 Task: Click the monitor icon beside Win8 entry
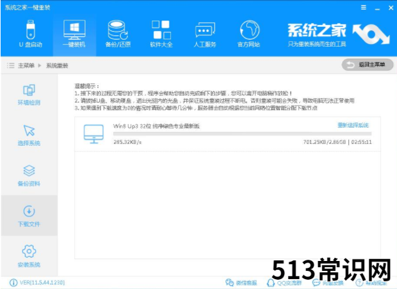pyautogui.click(x=93, y=134)
